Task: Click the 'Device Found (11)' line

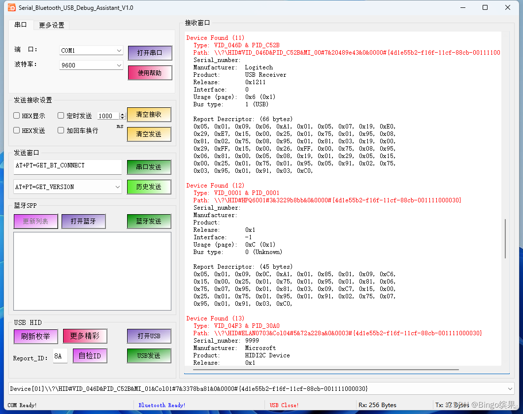Action: (x=215, y=38)
